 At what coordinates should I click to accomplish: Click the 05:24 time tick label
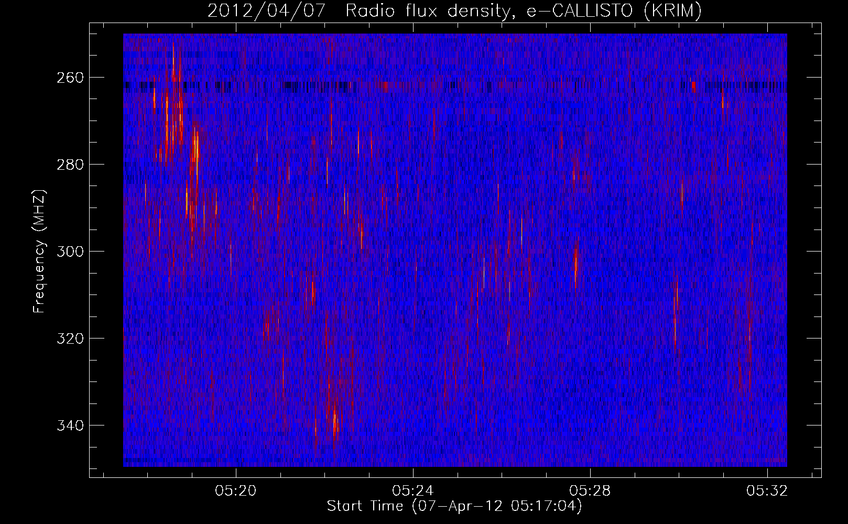[x=413, y=491]
